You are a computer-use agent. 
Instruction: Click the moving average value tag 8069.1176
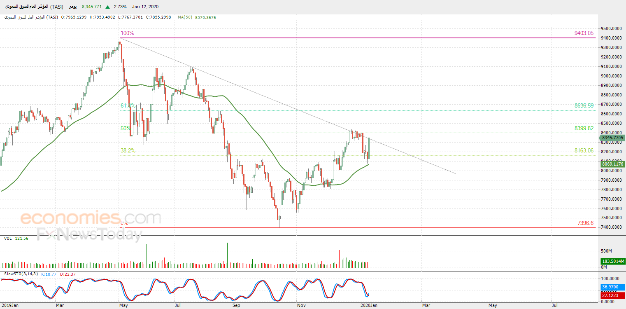(x=612, y=164)
